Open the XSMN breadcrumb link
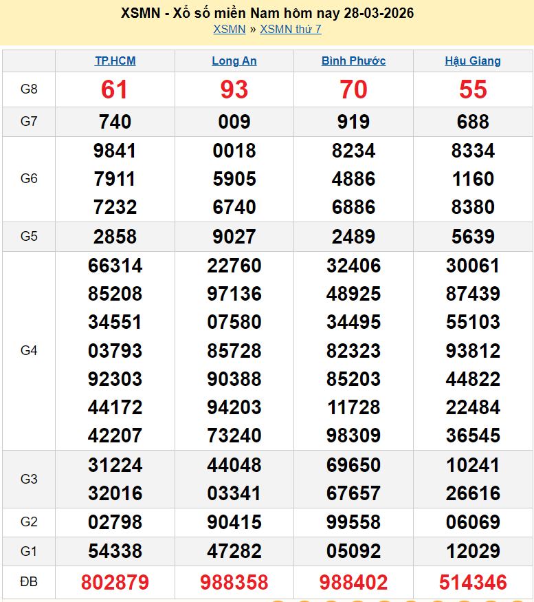 pyautogui.click(x=229, y=29)
